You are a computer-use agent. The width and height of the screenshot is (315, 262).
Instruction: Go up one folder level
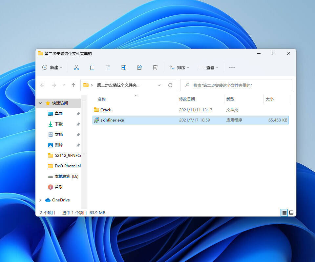coord(73,85)
